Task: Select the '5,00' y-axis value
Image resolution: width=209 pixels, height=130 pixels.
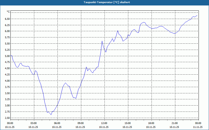Action: 7,56
